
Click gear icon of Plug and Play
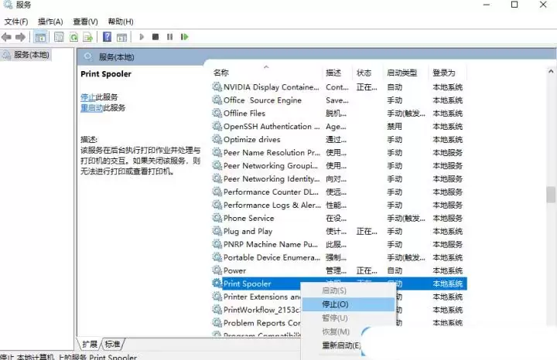point(217,231)
